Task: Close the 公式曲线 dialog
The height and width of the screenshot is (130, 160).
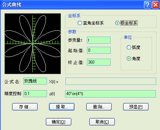Action: click(x=155, y=5)
